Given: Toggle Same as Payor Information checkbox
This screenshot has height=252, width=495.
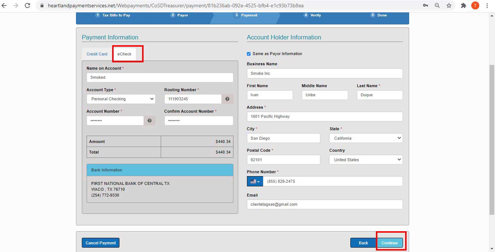Looking at the screenshot, I should [249, 54].
